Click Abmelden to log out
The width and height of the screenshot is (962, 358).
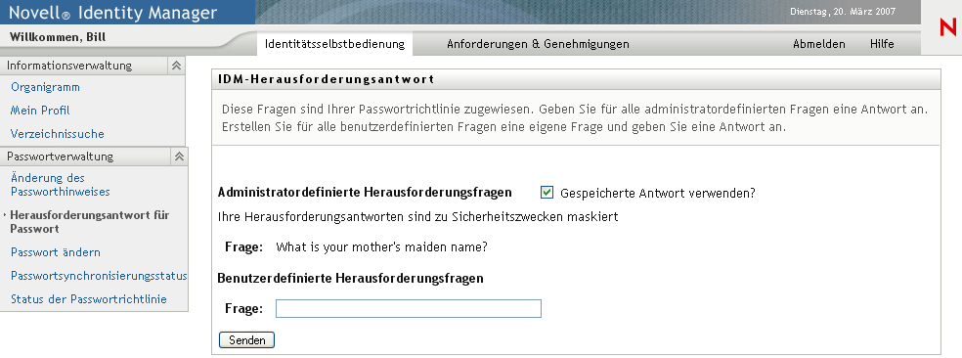(x=818, y=44)
